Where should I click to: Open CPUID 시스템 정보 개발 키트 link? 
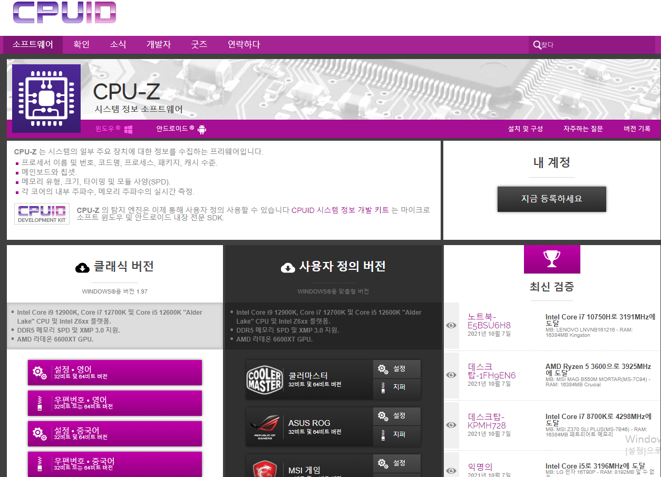pyautogui.click(x=340, y=210)
